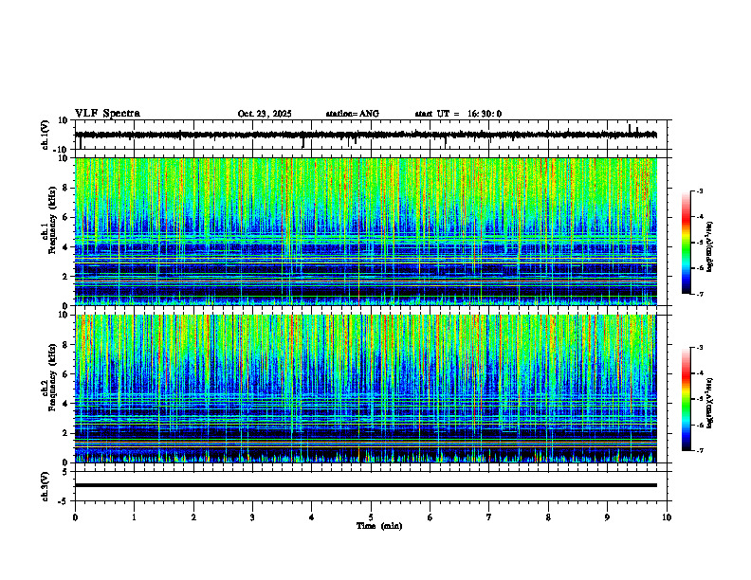Click the "-3" label on ch.2 colorbar
Image resolution: width=751 pixels, height=580 pixels.
click(x=699, y=348)
